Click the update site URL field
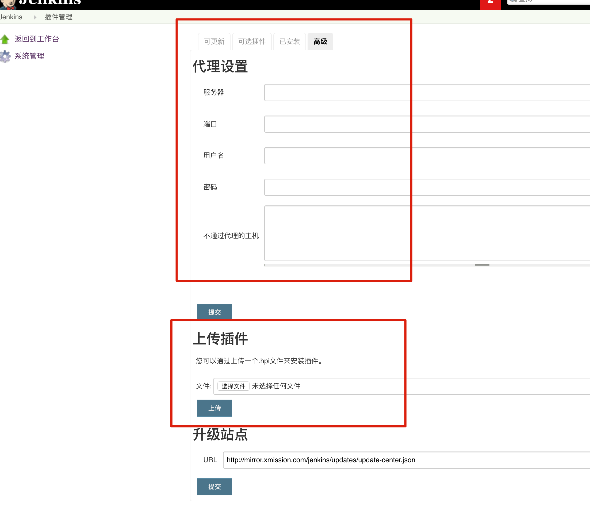 [407, 460]
